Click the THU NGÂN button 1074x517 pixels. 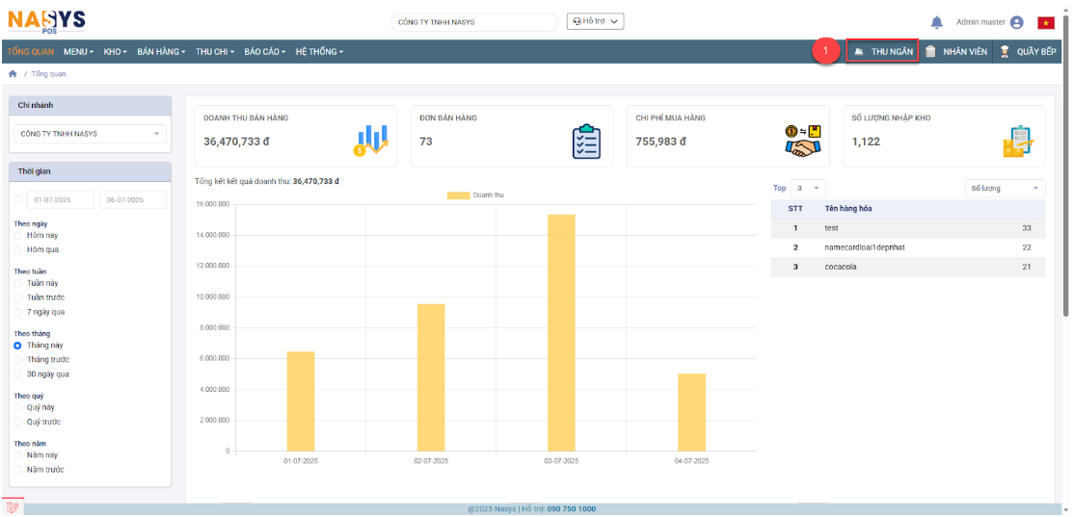882,51
